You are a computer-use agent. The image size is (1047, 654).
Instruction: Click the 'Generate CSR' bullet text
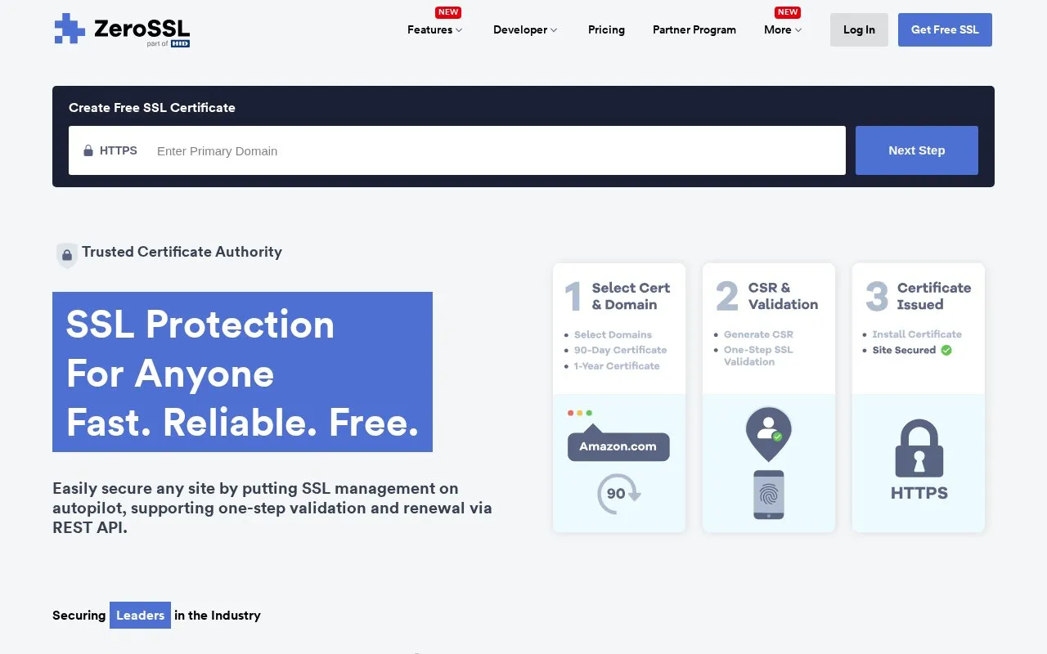758,334
